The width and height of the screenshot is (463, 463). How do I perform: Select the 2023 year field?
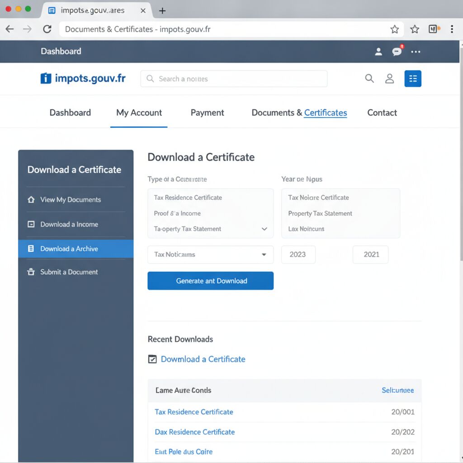298,255
